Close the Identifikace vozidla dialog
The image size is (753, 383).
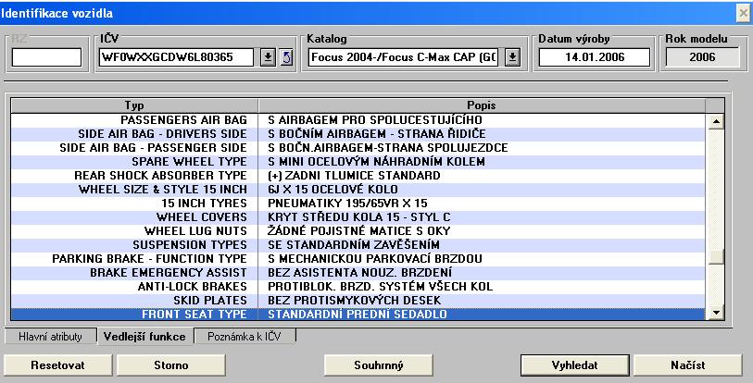tap(742, 12)
